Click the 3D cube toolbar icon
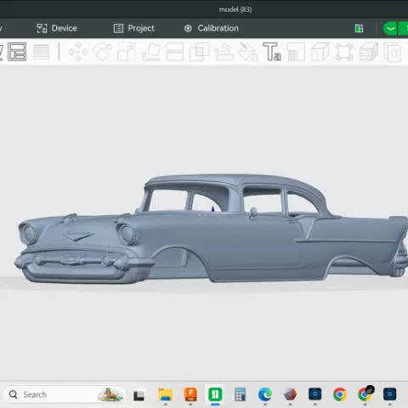The height and width of the screenshot is (408, 408). 320,52
